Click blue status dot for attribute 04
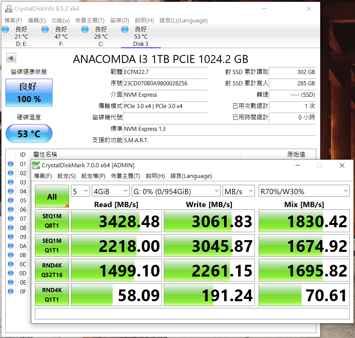This screenshot has width=355, height=338. [11, 191]
